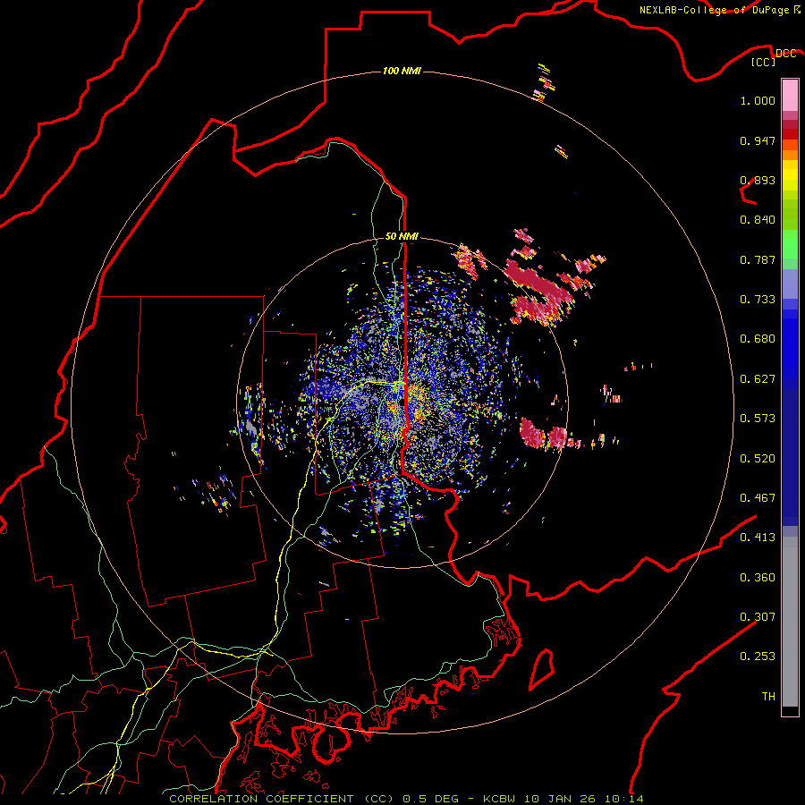Image resolution: width=805 pixels, height=805 pixels.
Task: Select the 0.680 legend value
Action: click(x=758, y=339)
